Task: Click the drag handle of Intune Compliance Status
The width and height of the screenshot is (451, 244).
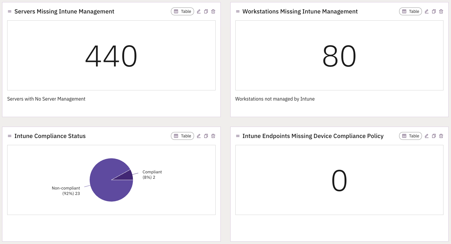Action: pos(10,136)
